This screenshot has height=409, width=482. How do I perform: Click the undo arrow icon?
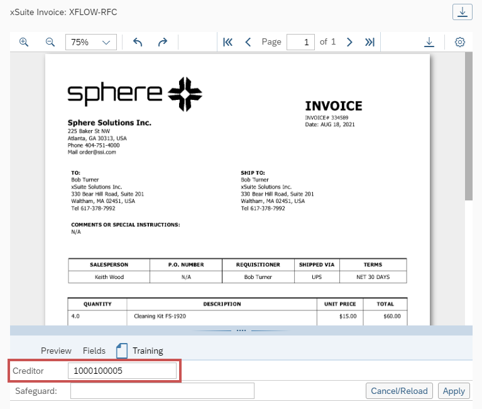pyautogui.click(x=138, y=42)
